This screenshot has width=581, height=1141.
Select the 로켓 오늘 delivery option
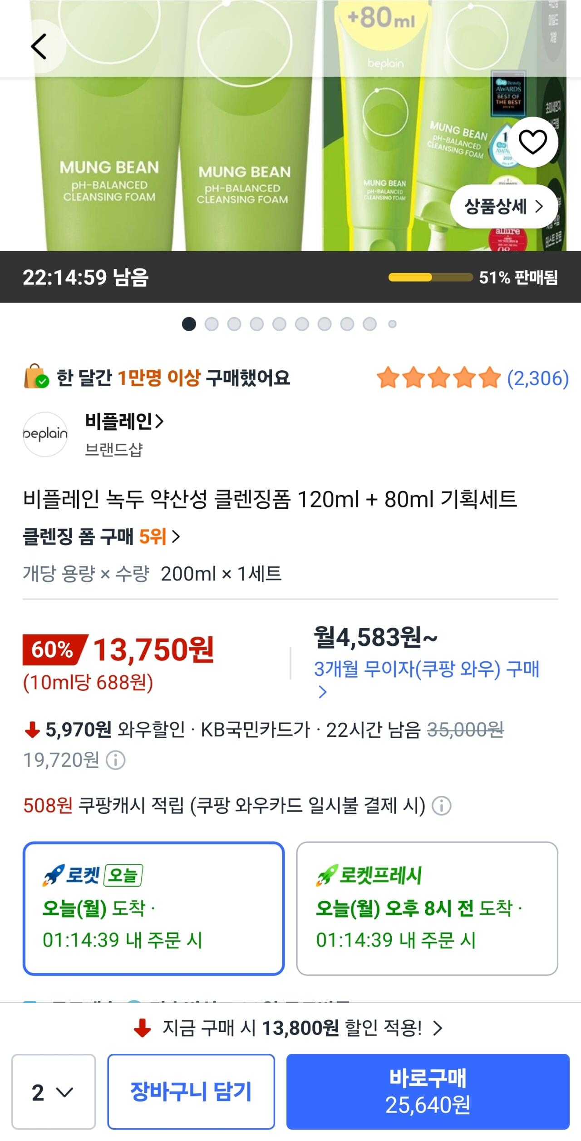point(153,908)
